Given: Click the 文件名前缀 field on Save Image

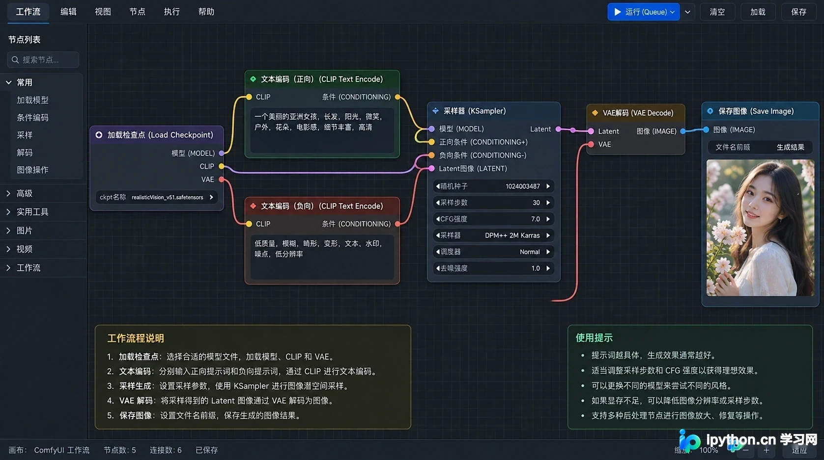Looking at the screenshot, I should [760, 147].
